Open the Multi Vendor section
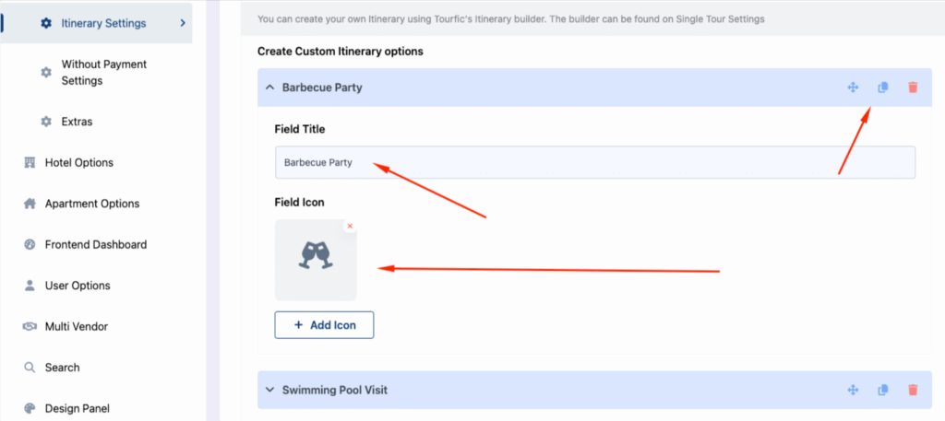This screenshot has height=421, width=945. [x=77, y=327]
